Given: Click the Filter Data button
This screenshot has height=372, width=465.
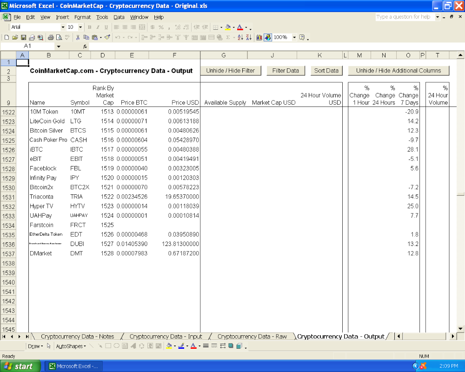Looking at the screenshot, I should pyautogui.click(x=286, y=71).
